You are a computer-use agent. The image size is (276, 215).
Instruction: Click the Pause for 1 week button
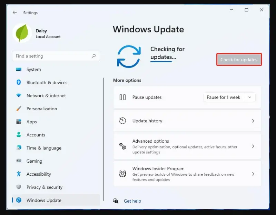tap(223, 97)
